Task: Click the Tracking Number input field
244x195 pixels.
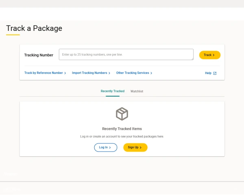Action: click(126, 54)
